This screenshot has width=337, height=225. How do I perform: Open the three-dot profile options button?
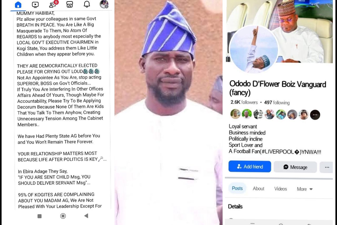pyautogui.click(x=326, y=167)
